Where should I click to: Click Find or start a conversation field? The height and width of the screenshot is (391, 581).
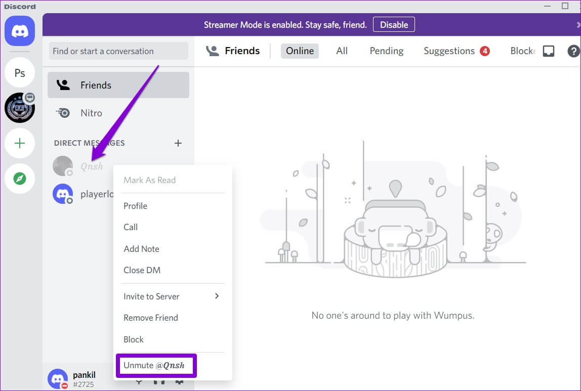point(118,51)
